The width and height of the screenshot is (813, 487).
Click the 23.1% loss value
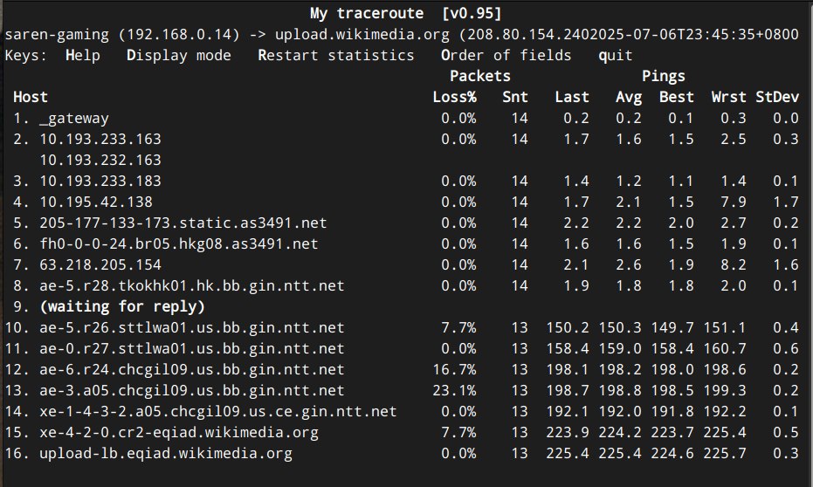pos(454,390)
